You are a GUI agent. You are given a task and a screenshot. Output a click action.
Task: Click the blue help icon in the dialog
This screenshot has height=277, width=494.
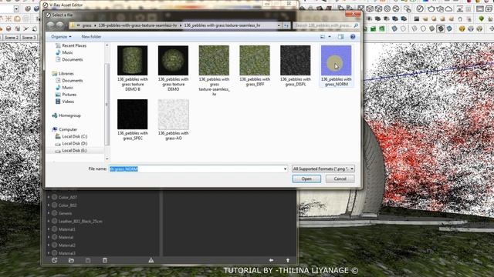(353, 37)
